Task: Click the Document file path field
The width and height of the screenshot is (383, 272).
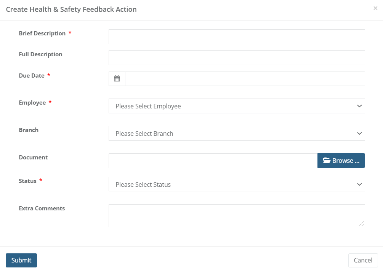Action: pyautogui.click(x=213, y=161)
